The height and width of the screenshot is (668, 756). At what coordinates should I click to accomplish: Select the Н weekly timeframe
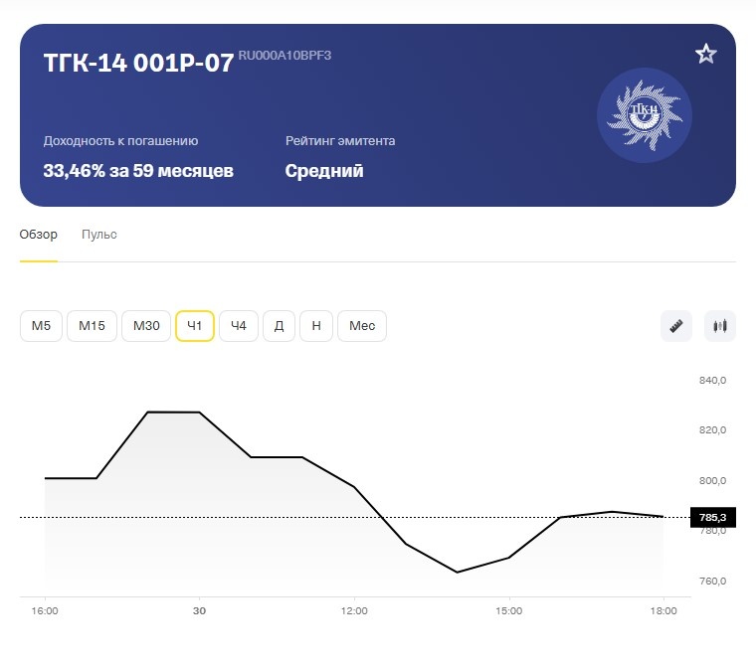point(316,326)
